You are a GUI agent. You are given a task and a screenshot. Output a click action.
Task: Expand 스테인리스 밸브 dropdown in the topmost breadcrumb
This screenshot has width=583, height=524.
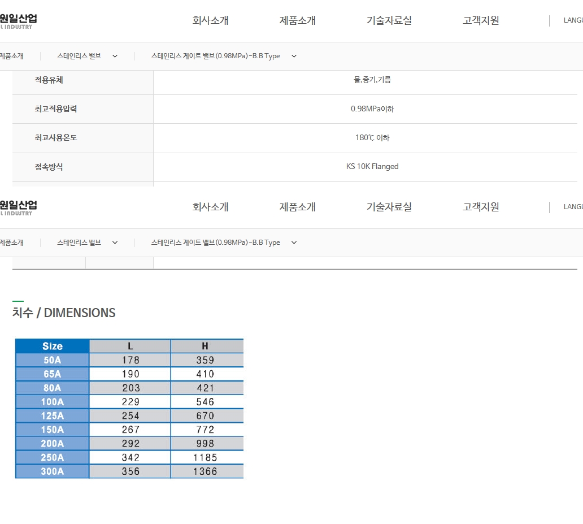(x=88, y=56)
